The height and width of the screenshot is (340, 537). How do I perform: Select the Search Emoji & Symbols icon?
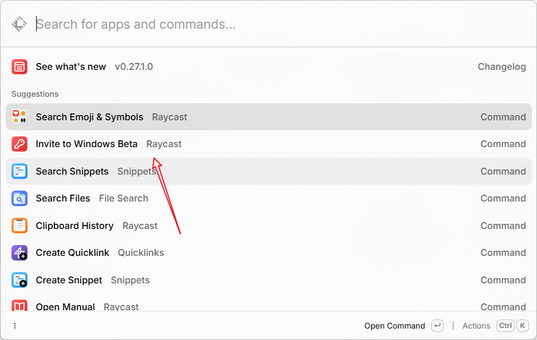[19, 117]
